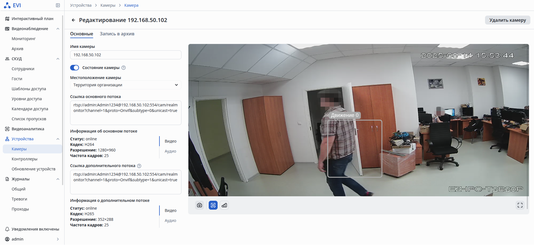
Task: Click the EVI logo icon
Action: pyautogui.click(x=7, y=5)
